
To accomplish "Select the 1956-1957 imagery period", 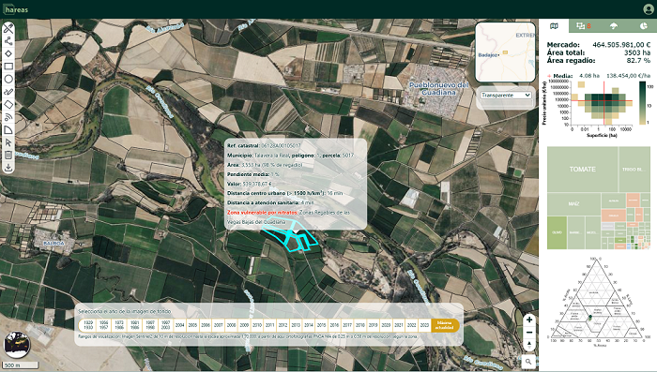I will click(103, 325).
